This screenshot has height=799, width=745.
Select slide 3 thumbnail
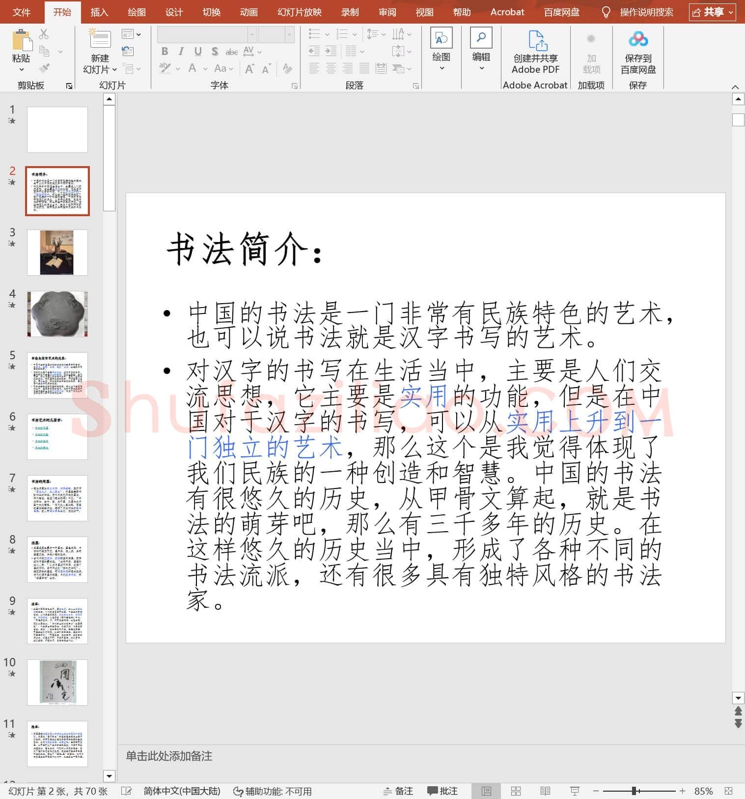57,253
